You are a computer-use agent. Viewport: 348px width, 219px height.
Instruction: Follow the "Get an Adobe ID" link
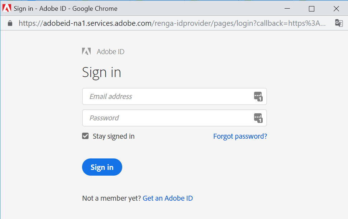tap(168, 198)
